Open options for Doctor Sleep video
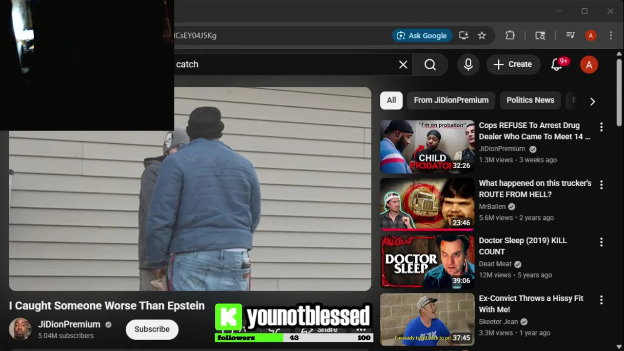This screenshot has width=624, height=351. (x=601, y=242)
